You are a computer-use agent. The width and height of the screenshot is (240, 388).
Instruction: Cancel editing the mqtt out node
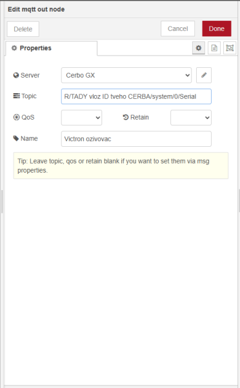[x=178, y=28]
